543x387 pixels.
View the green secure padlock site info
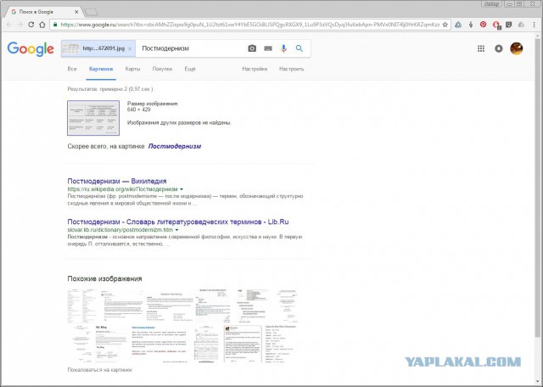click(55, 25)
